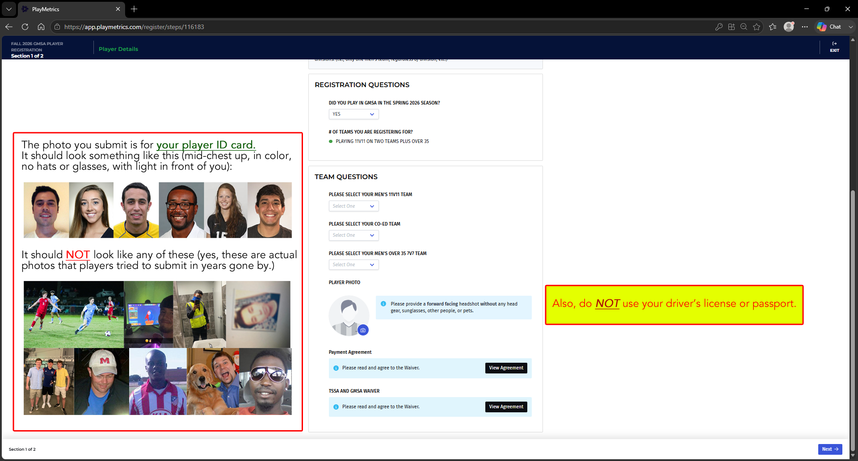Open a new browser tab
Image resolution: width=858 pixels, height=461 pixels.
pos(134,9)
